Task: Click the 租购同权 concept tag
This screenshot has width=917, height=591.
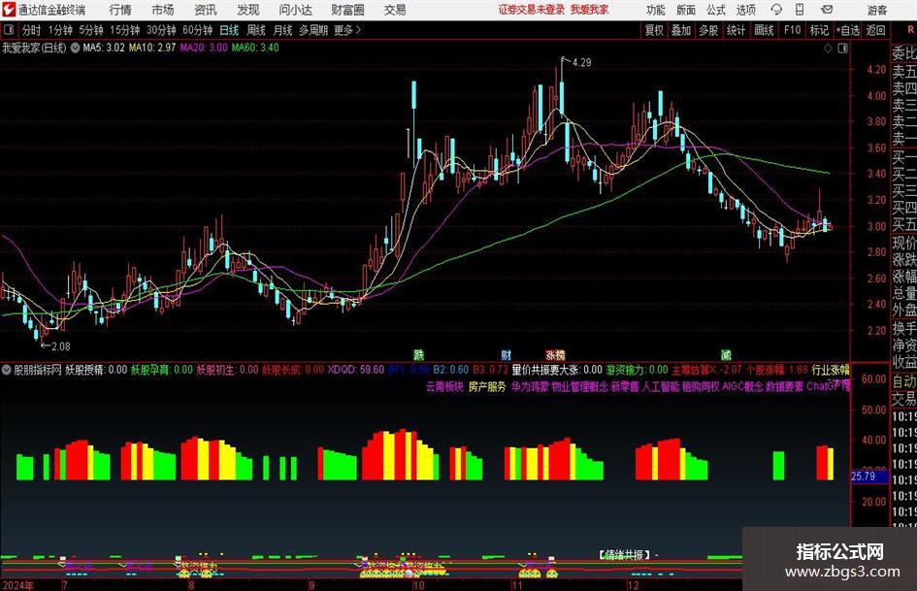Action: [701, 387]
